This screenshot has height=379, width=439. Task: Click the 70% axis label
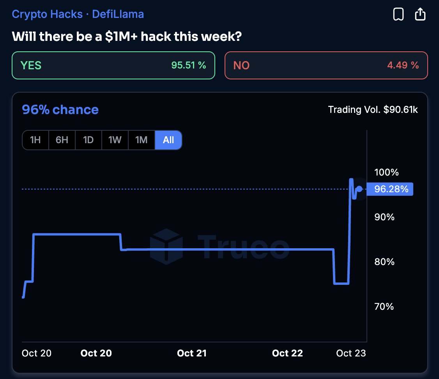(x=384, y=306)
